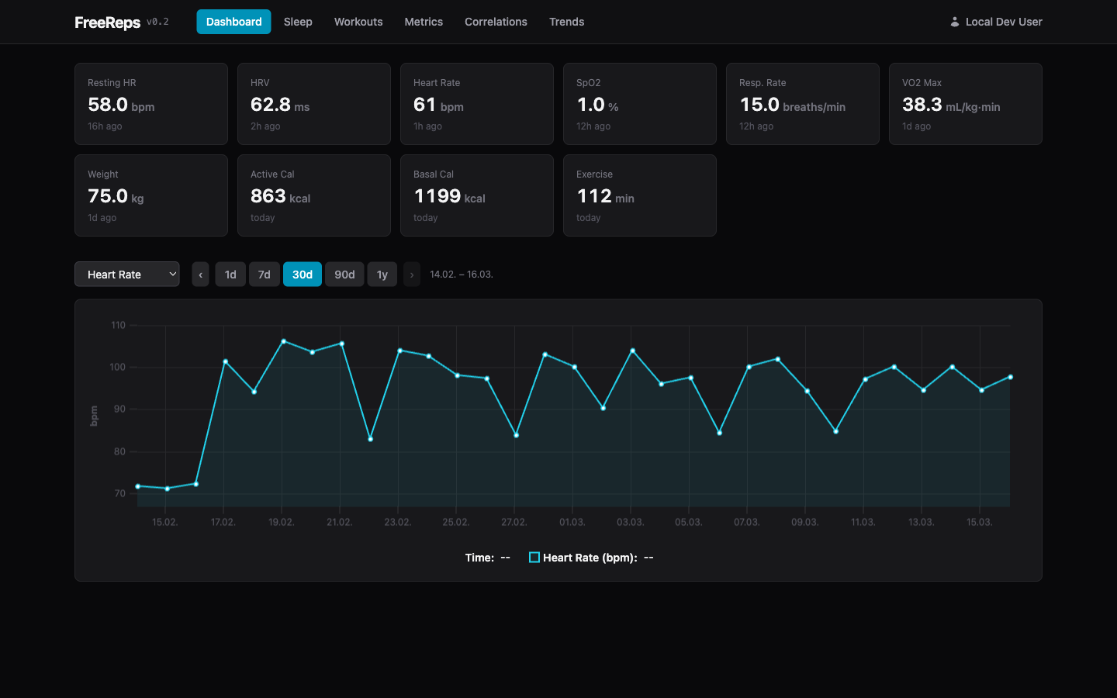Image resolution: width=1117 pixels, height=698 pixels.
Task: Expand the metric selector chevron
Action: coord(172,274)
